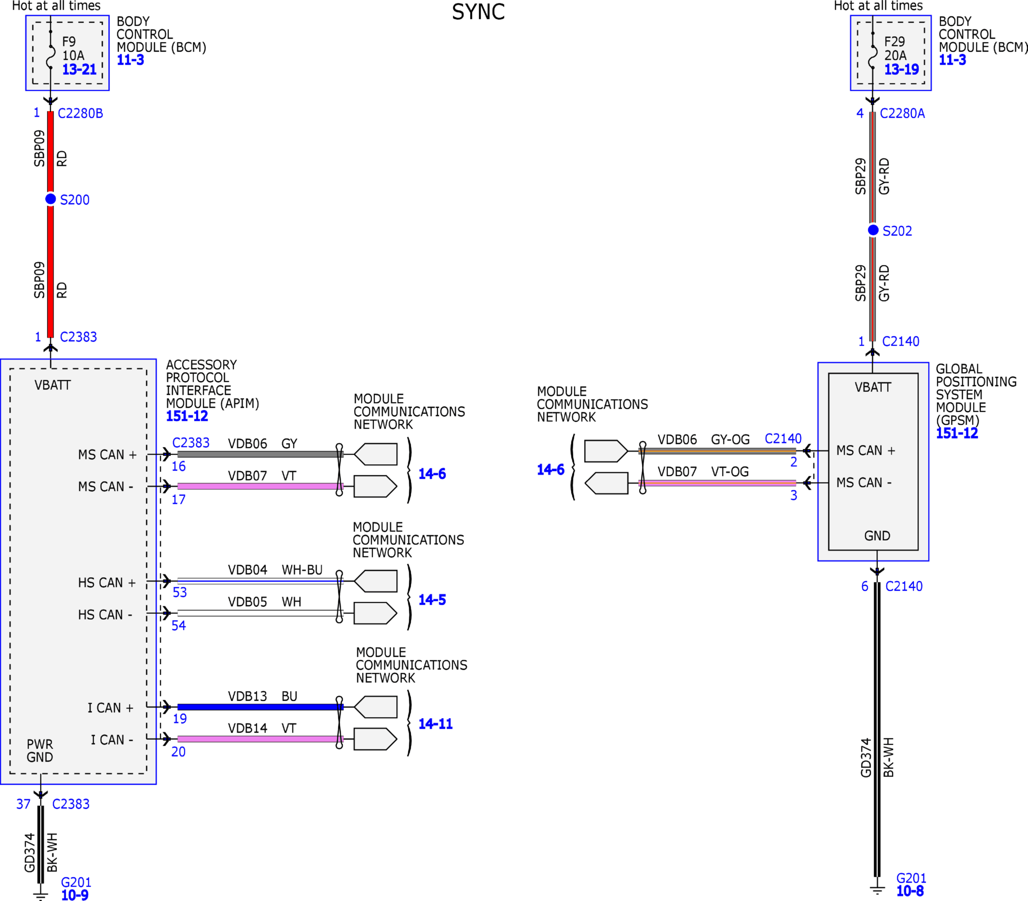Click the S200 splice label
Screen dimensions: 1028x901
[x=74, y=200]
